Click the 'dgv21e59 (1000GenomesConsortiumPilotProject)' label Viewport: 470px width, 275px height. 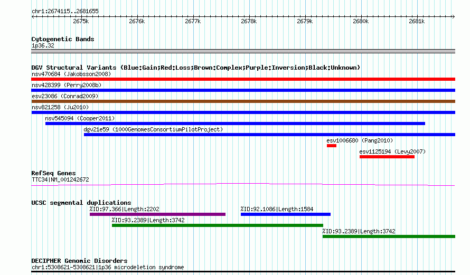coord(153,129)
